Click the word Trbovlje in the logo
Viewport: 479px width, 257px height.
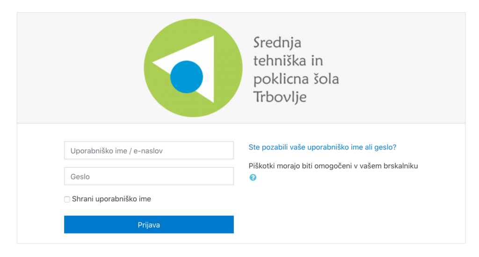[280, 97]
